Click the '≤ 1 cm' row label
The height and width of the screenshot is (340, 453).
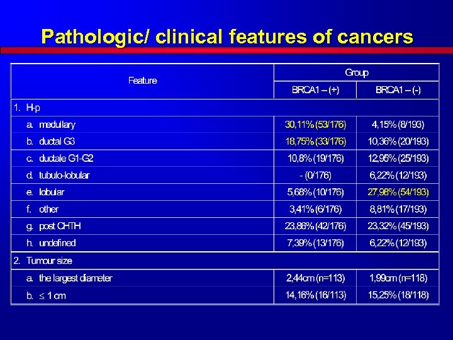coord(52,296)
